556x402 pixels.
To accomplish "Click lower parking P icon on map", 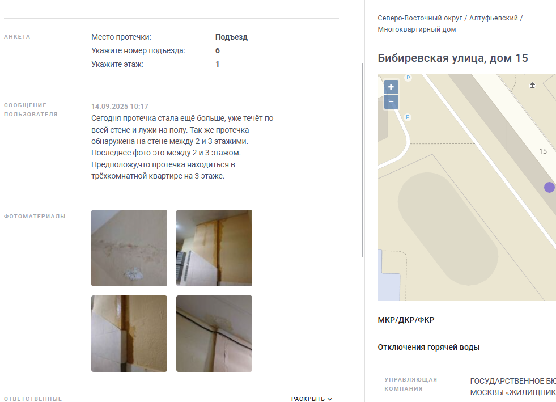I will (x=408, y=117).
